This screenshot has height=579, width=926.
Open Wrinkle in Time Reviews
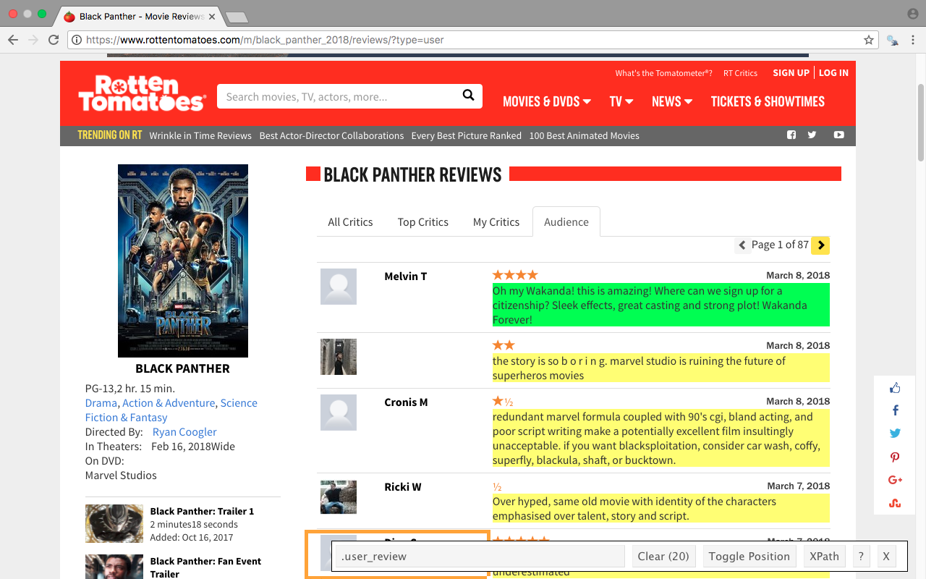coord(200,135)
